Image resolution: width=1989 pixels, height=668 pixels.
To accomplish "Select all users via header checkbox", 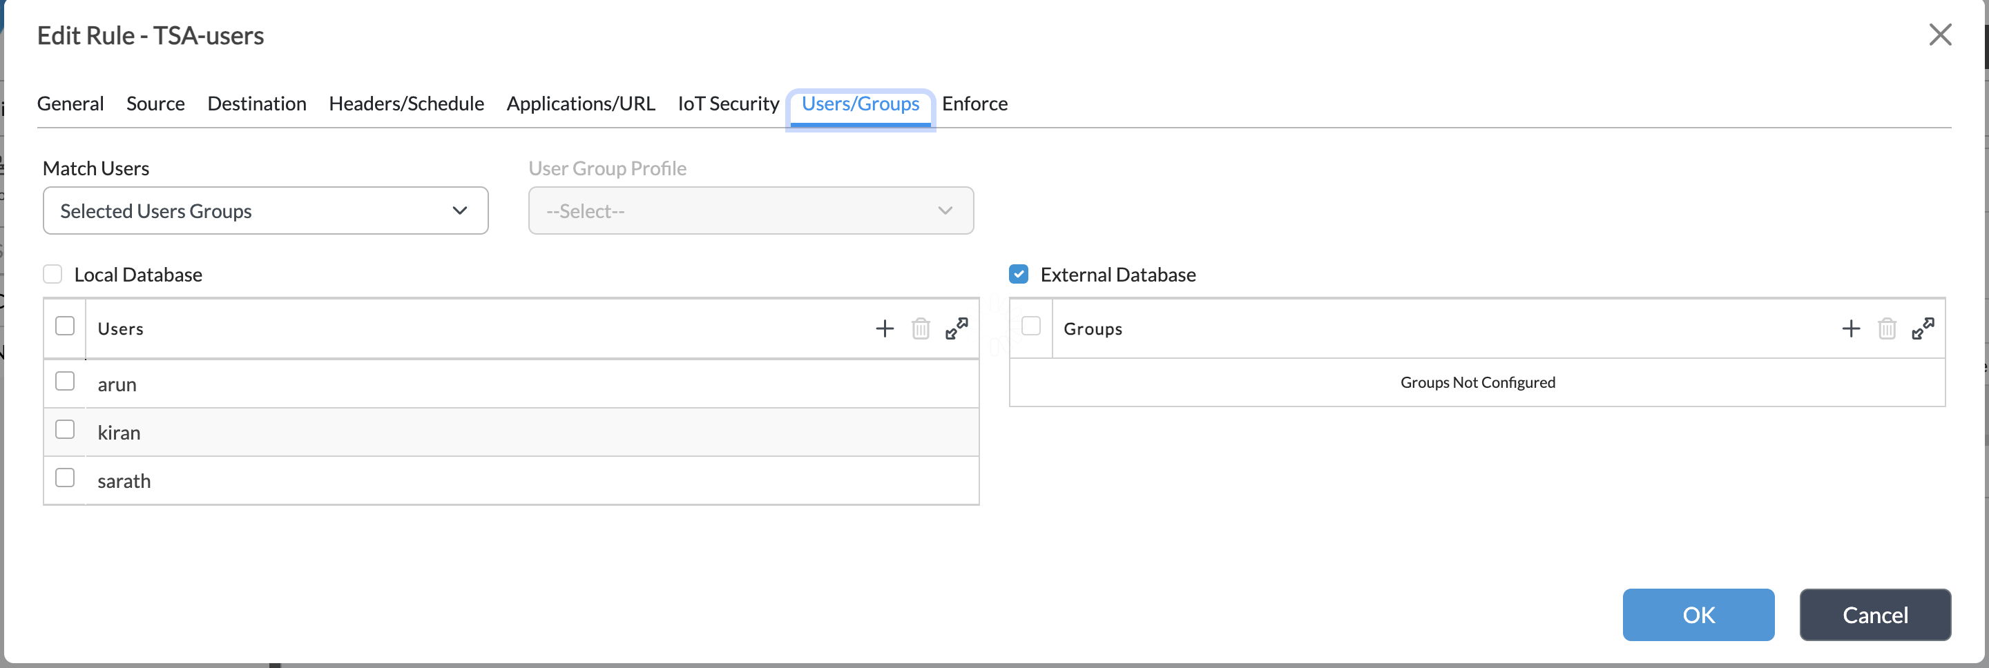I will [65, 326].
